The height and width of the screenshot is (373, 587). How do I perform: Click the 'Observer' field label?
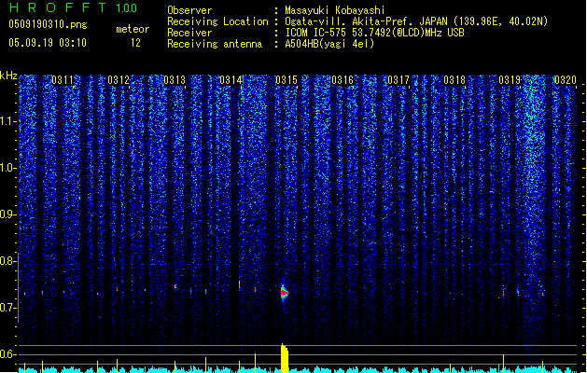pyautogui.click(x=189, y=10)
